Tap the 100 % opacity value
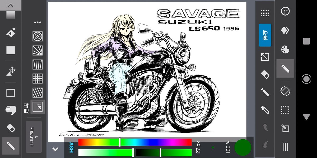Screen dimensions: 317x158 [x=228, y=147]
